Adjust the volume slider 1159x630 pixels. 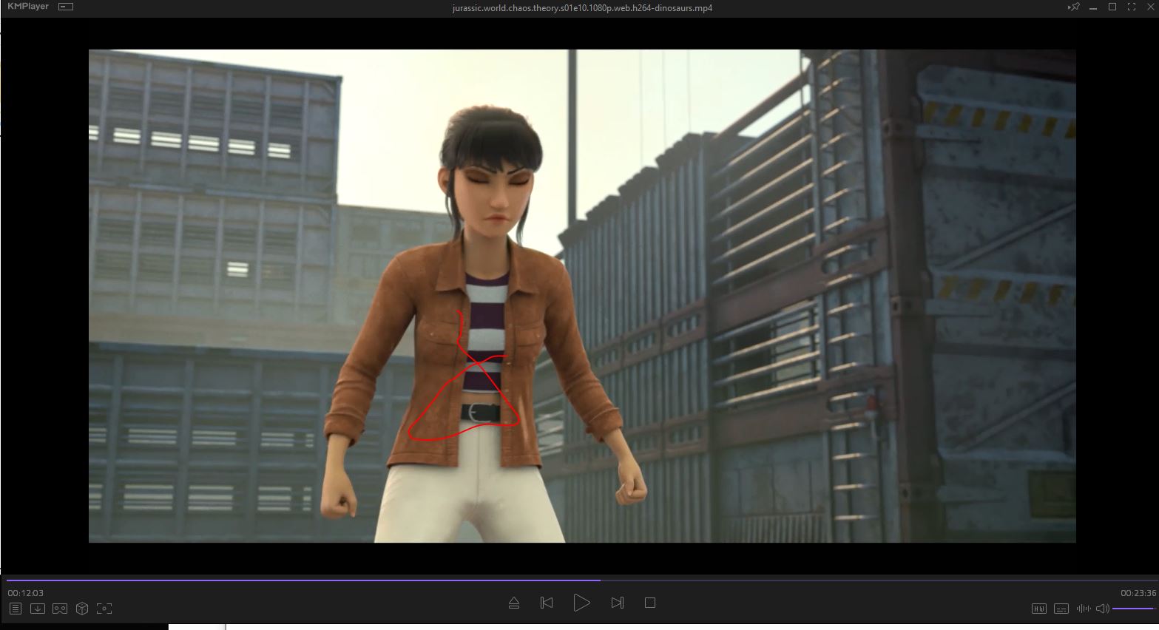1133,609
